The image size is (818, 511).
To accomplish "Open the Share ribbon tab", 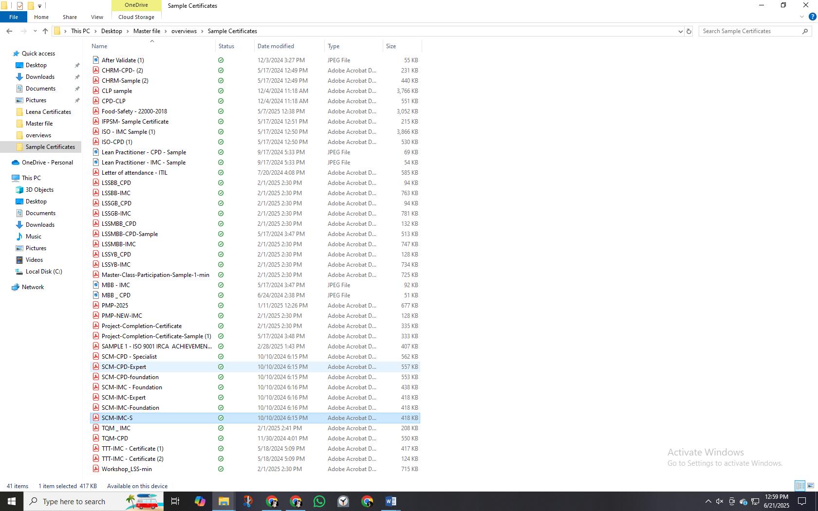I will click(70, 17).
